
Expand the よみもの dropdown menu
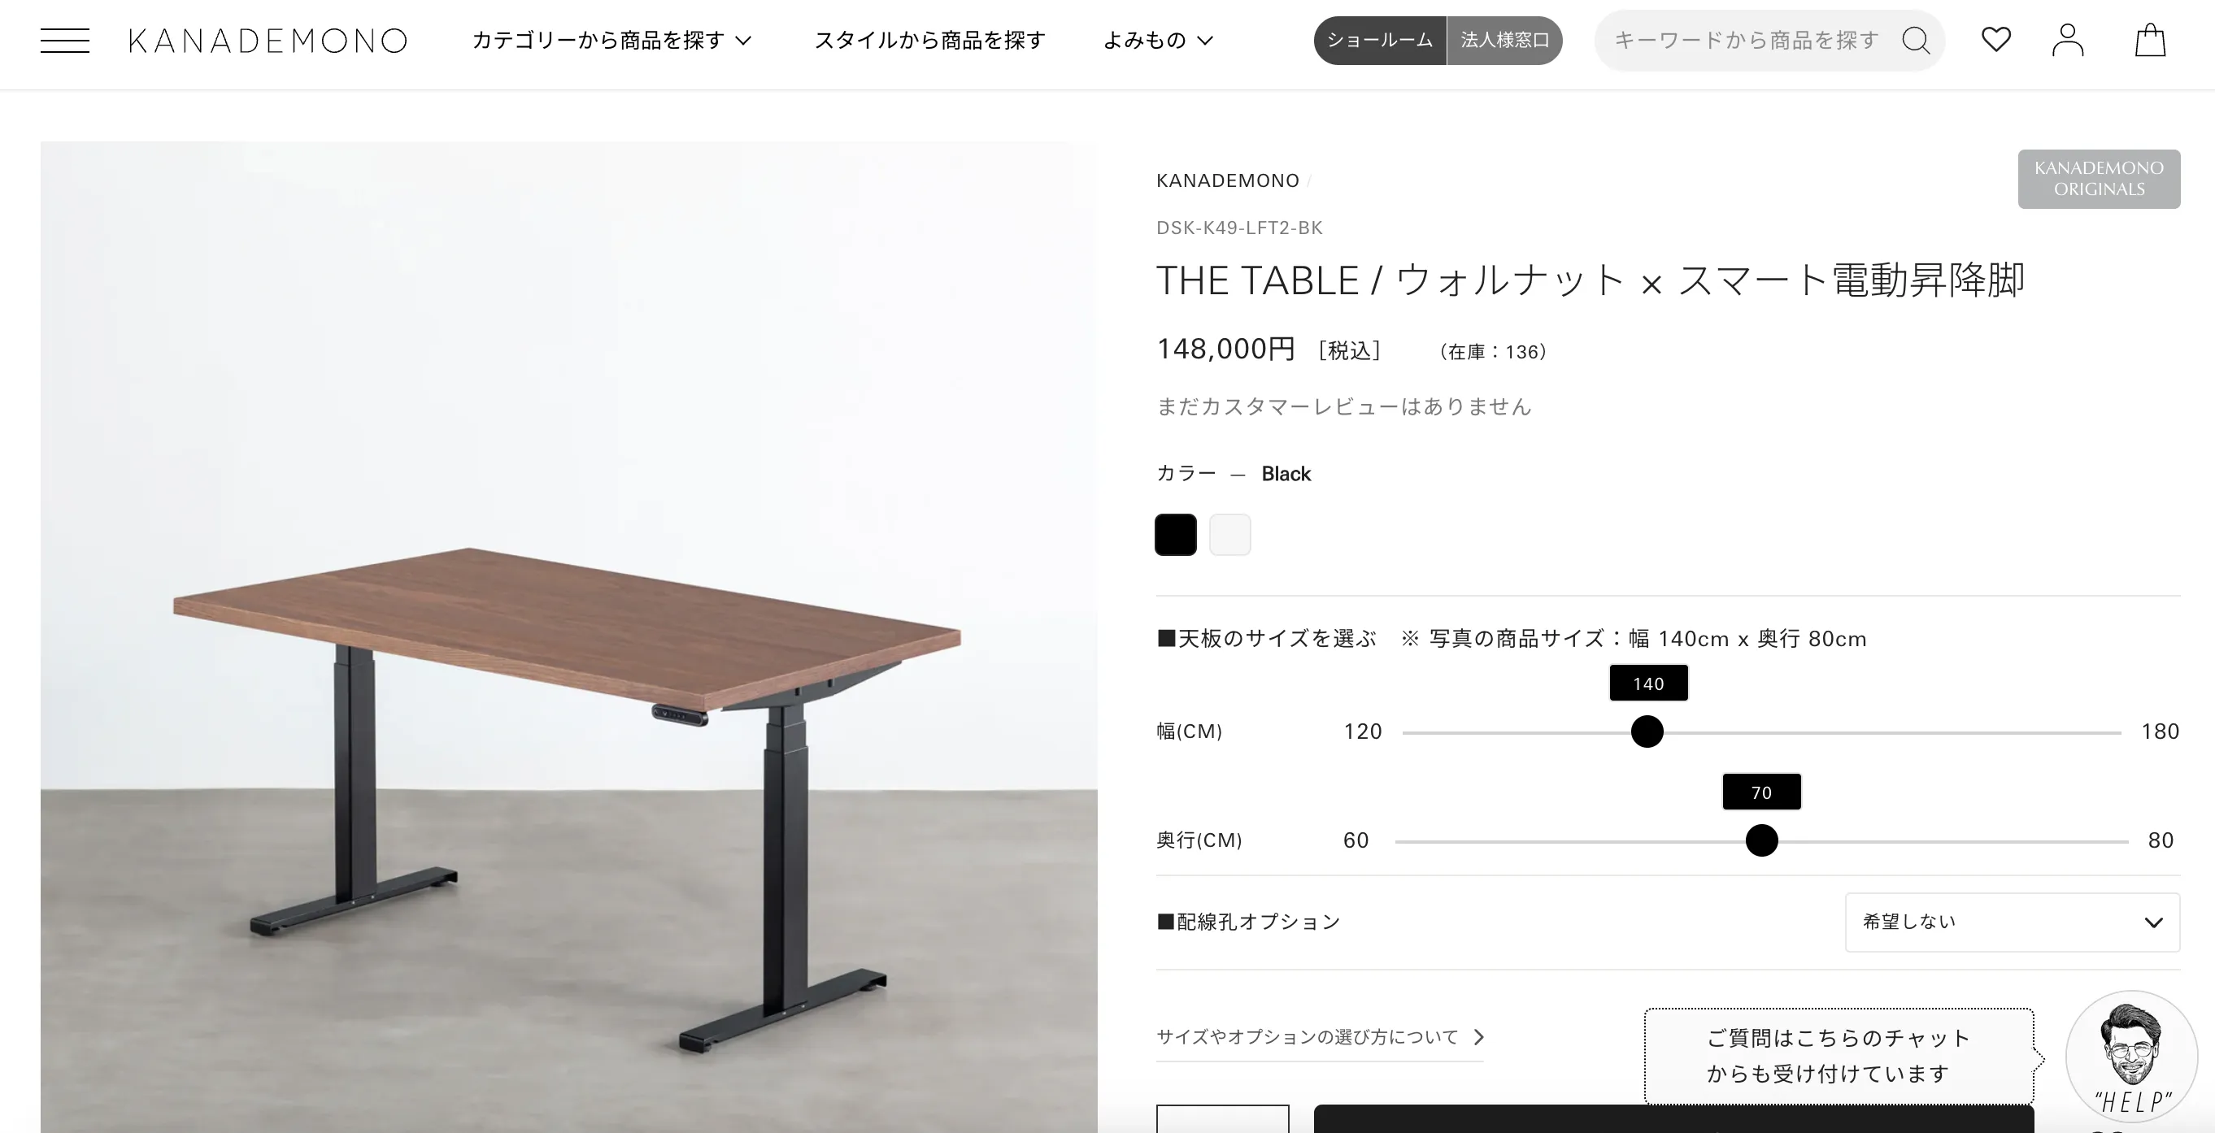1157,41
